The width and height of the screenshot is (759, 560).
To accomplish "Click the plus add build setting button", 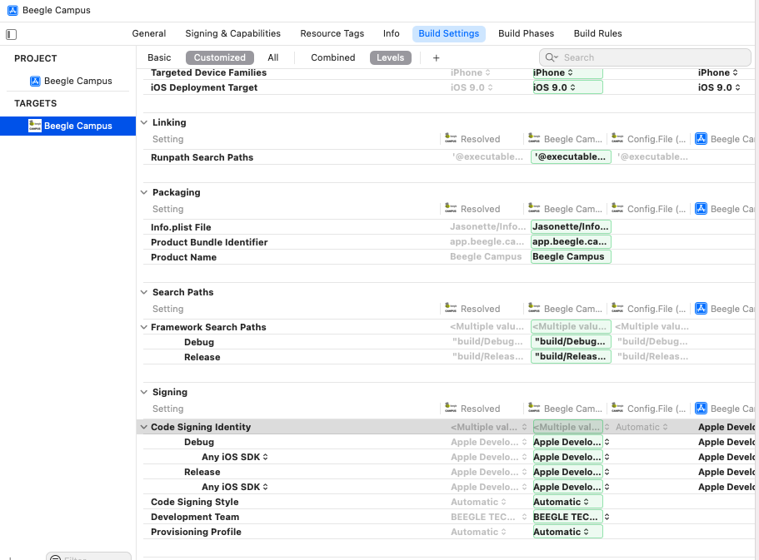I will coord(436,57).
